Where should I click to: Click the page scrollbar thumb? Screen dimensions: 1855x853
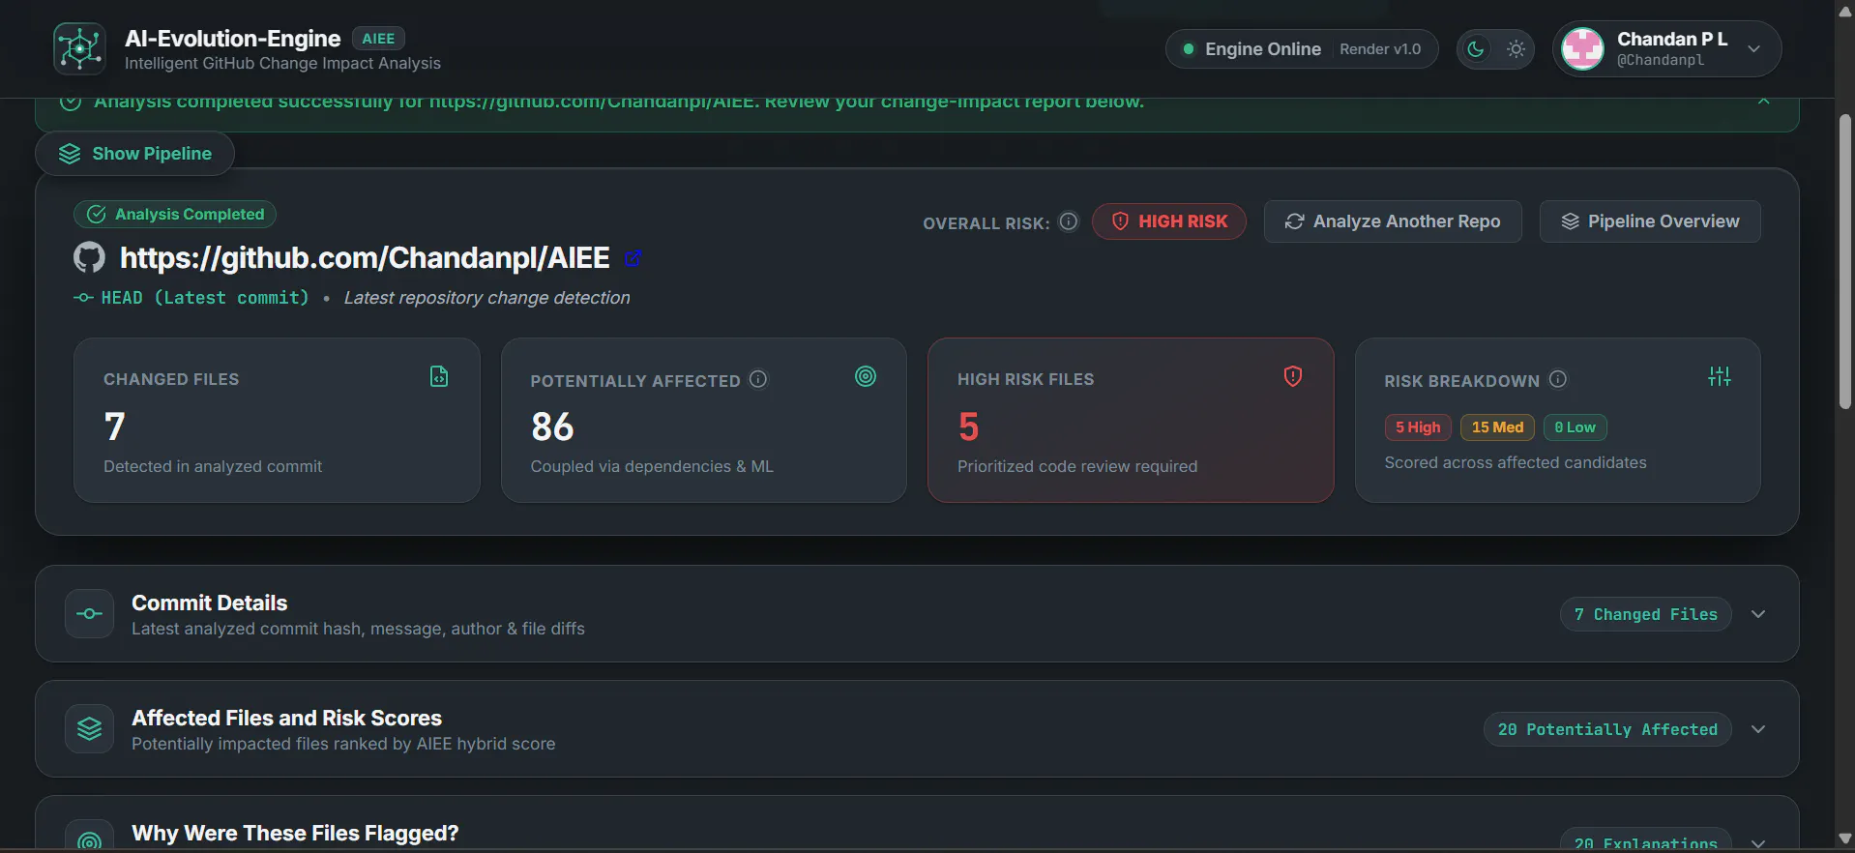(1845, 261)
